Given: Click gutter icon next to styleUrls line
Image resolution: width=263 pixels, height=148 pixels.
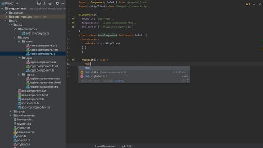Looking at the screenshot, I should coord(73,27).
